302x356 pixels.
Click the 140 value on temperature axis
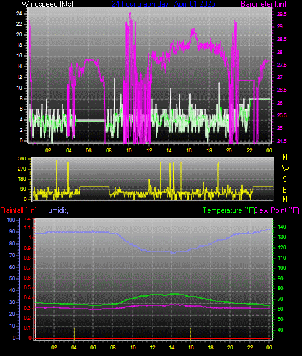click(x=282, y=227)
